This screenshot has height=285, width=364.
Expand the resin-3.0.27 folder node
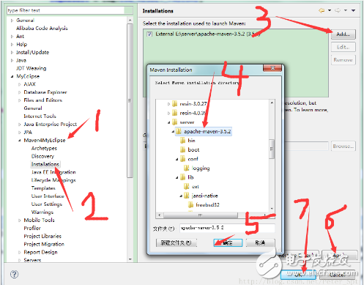(x=168, y=104)
